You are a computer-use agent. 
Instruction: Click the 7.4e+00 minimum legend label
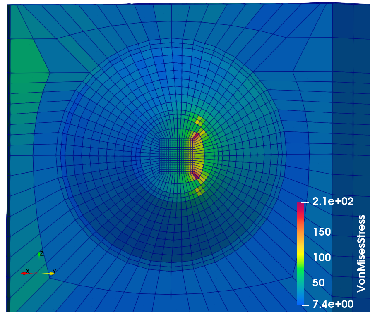coord(333,305)
